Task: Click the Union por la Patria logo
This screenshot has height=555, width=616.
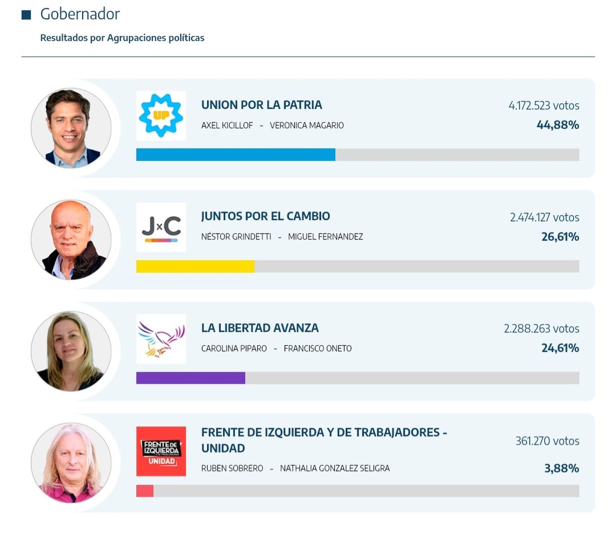Action: click(x=161, y=116)
